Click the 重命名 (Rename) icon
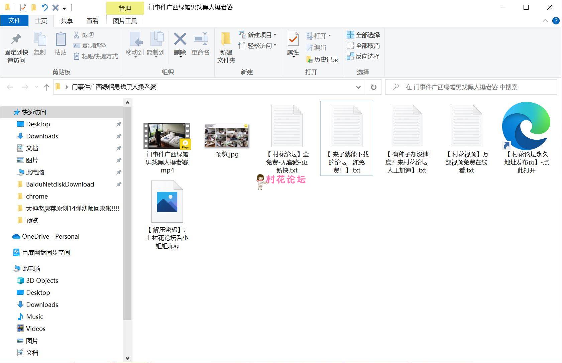The image size is (562, 363). [201, 40]
